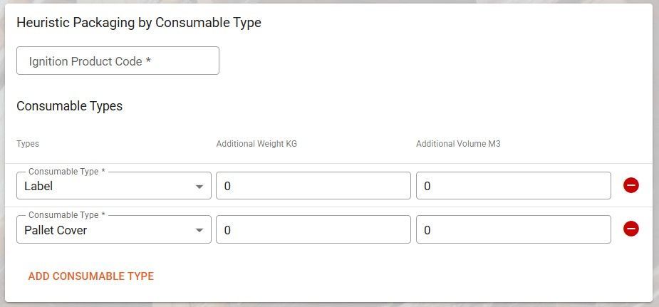
Task: Click the Consumable Type label above Pallet Cover
Action: (x=66, y=215)
